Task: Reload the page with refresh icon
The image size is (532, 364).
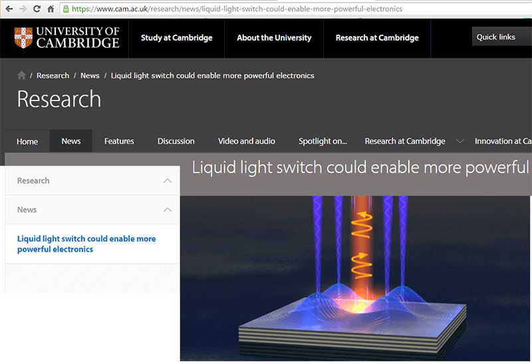Action: click(37, 9)
